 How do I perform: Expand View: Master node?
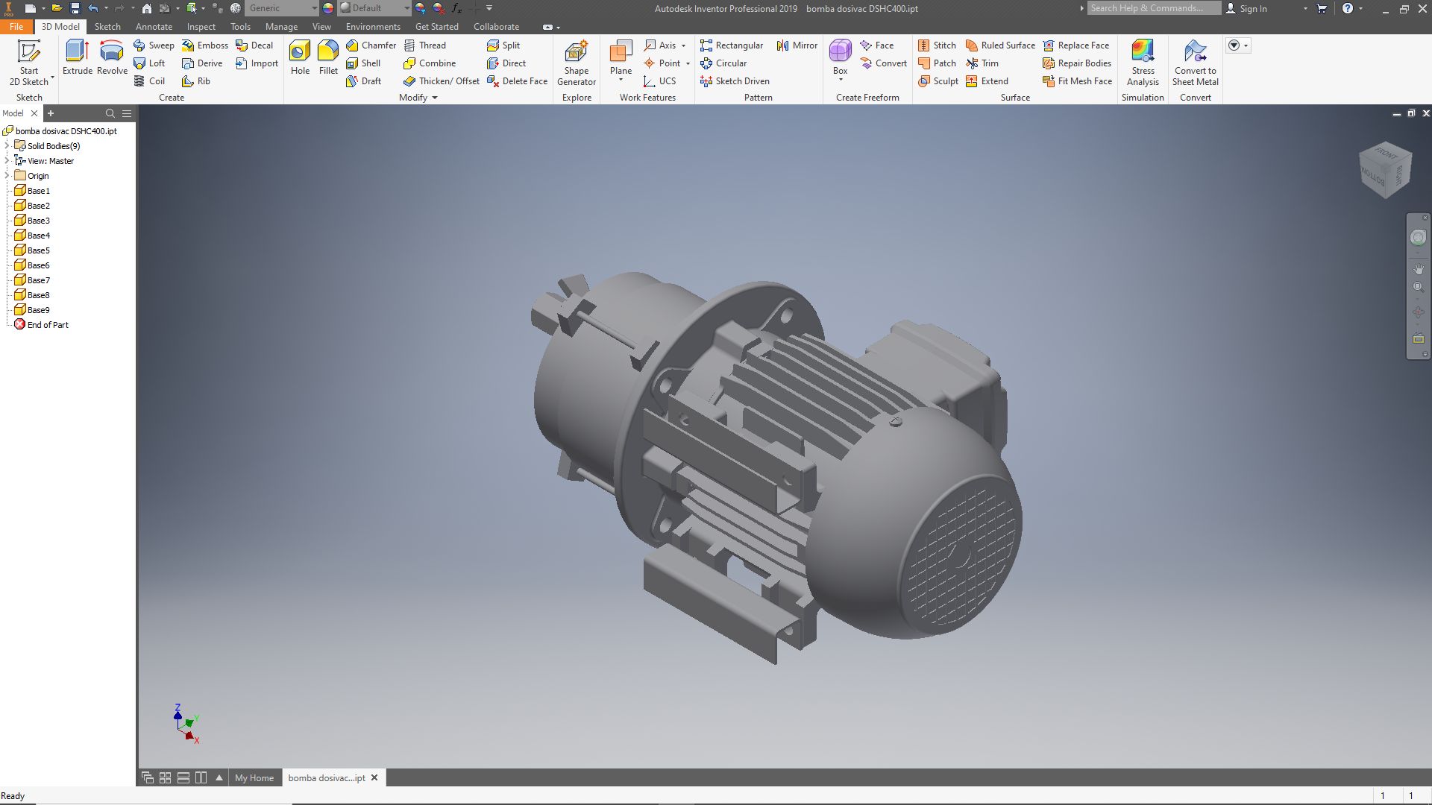[x=7, y=161]
